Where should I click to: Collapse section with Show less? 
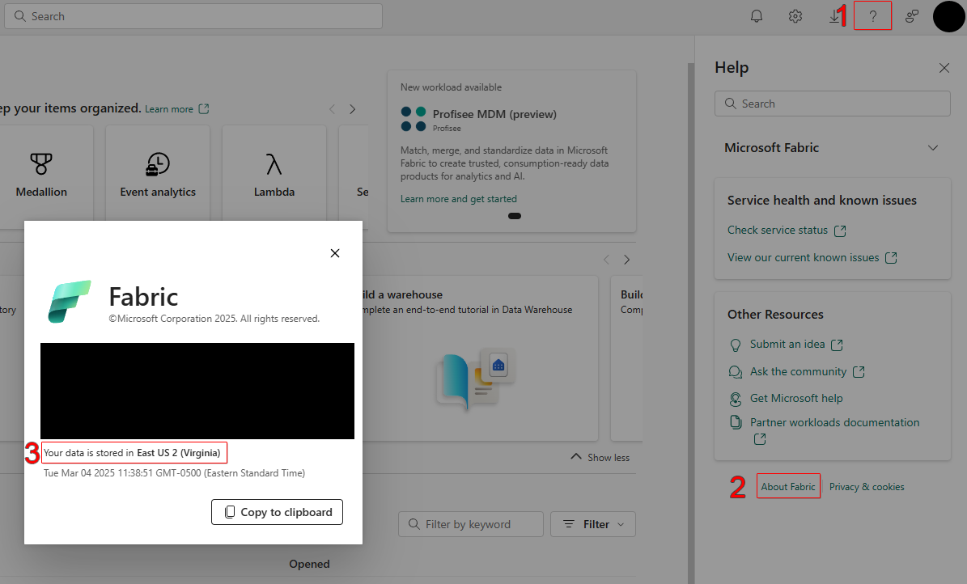pos(600,458)
